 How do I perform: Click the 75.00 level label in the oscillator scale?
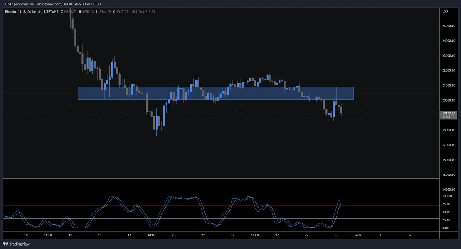[x=447, y=205]
